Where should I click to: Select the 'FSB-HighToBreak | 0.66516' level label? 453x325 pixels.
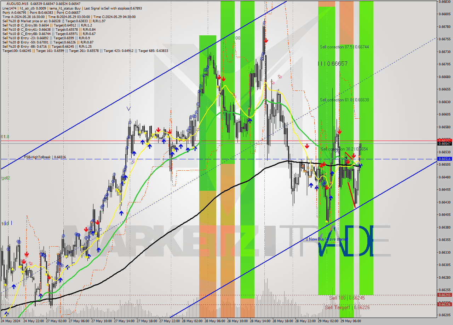tap(45, 157)
